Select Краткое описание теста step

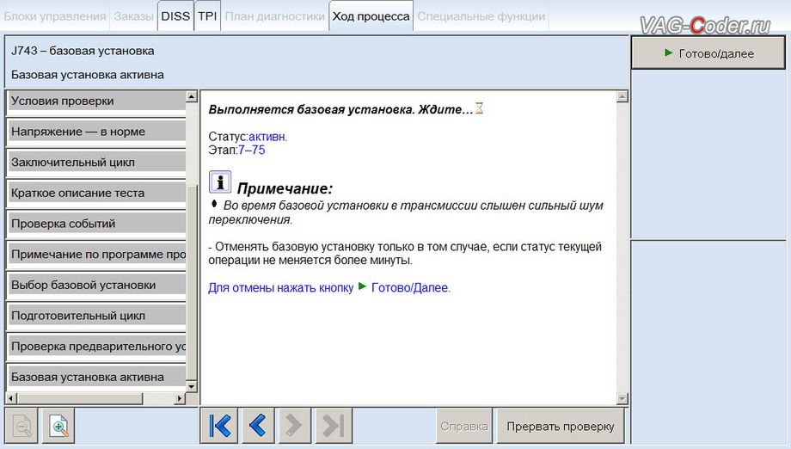coord(96,193)
